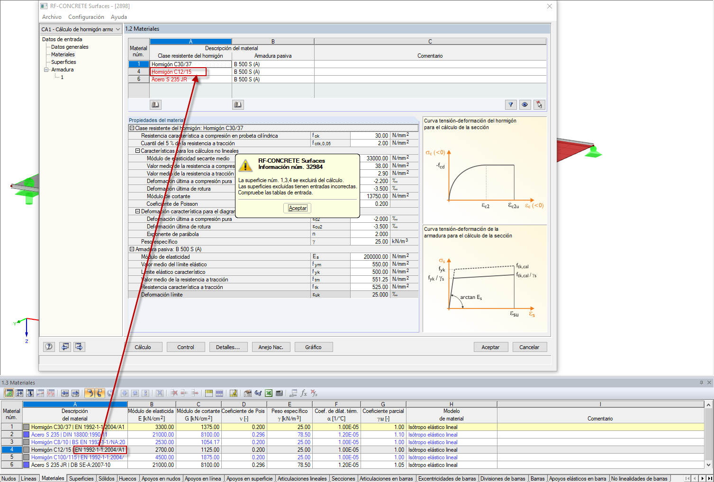Open the Detalles... dialog button
Viewport: 714px width, 482px height.
pyautogui.click(x=228, y=347)
